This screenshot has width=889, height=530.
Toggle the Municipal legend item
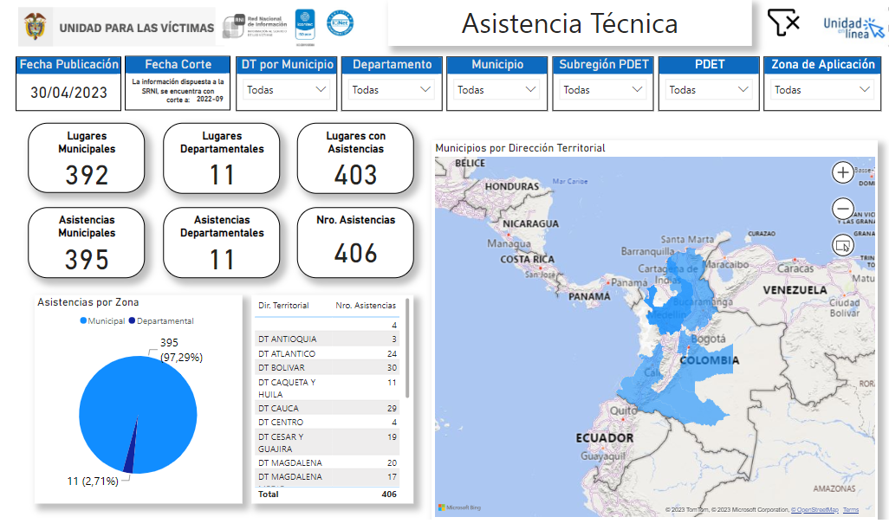pyautogui.click(x=102, y=320)
